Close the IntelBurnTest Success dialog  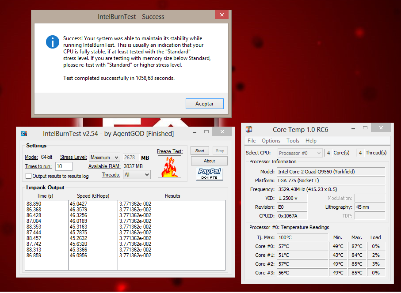pos(221,15)
